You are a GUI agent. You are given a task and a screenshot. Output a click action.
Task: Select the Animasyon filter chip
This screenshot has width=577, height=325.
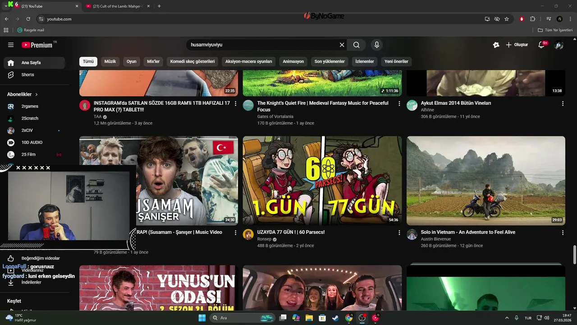[293, 61]
